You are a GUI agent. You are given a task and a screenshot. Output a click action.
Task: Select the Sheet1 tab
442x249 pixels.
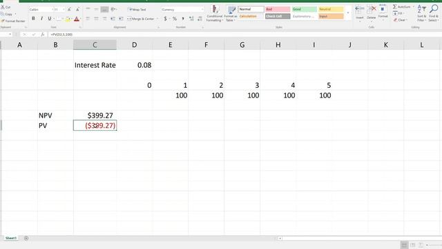point(11,238)
